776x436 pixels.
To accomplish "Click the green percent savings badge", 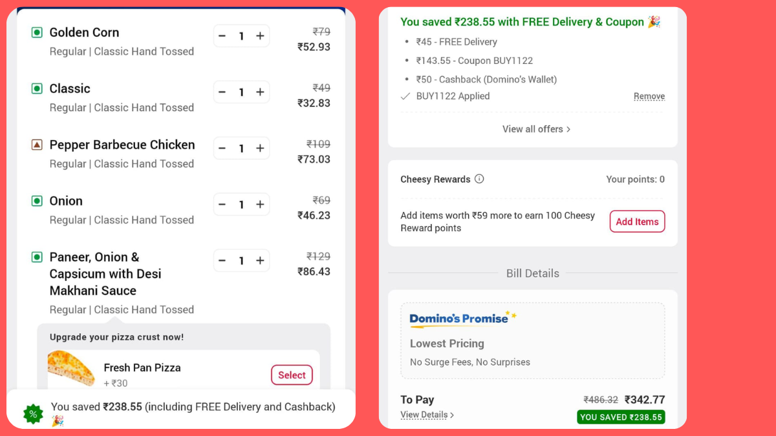I will [32, 413].
